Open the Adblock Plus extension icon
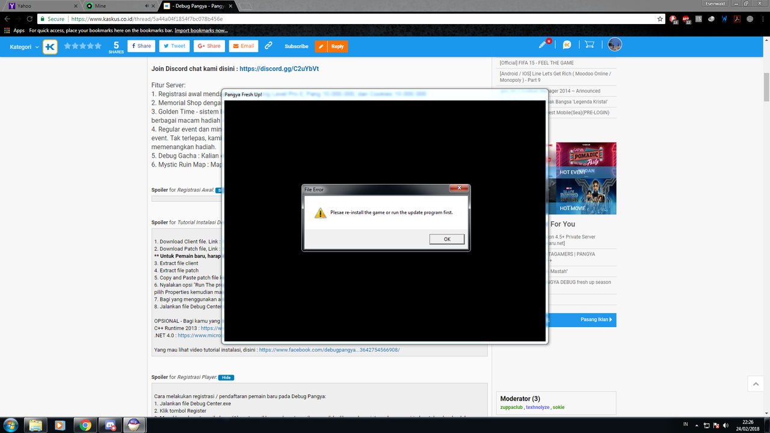Image resolution: width=770 pixels, height=433 pixels. [686, 19]
